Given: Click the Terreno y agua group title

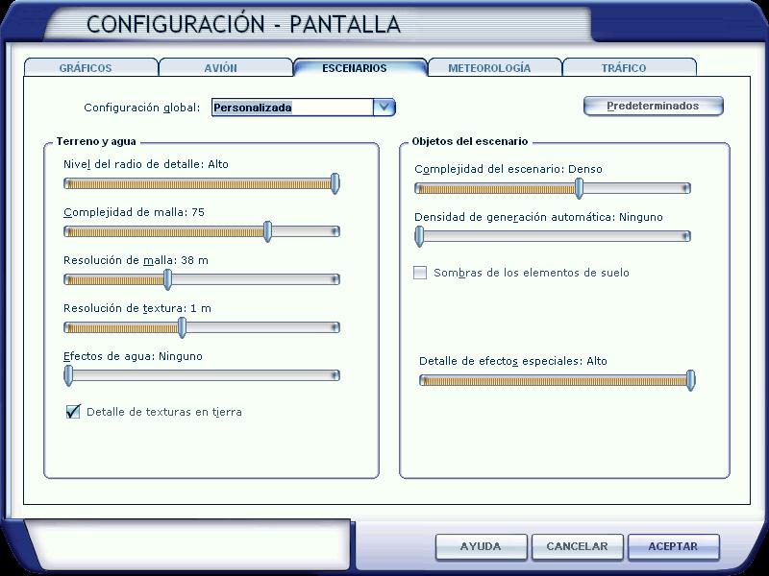Looking at the screenshot, I should 96,141.
